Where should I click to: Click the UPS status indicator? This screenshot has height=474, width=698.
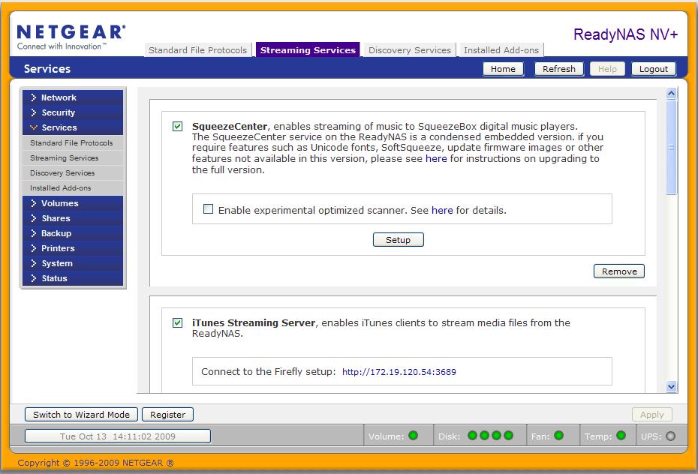[670, 436]
